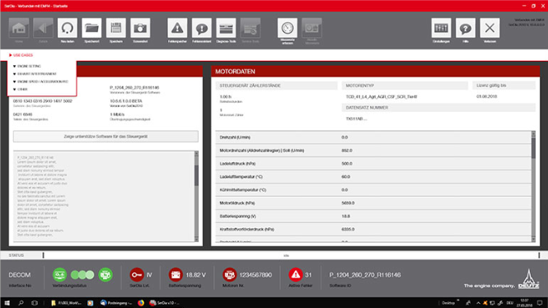Open the Windows Start menu
Viewport: 548px width, 308px height.
7,303
